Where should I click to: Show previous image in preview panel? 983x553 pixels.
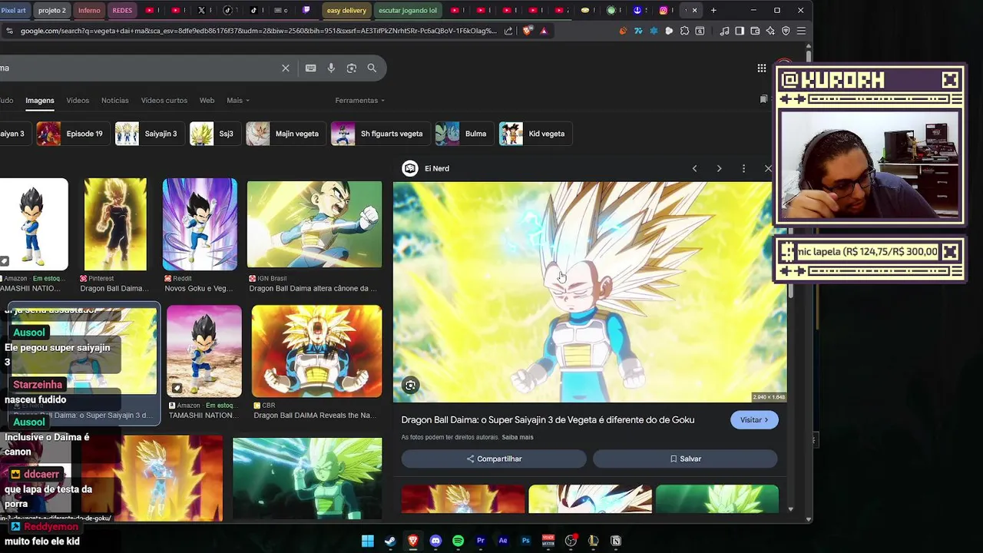pos(694,168)
